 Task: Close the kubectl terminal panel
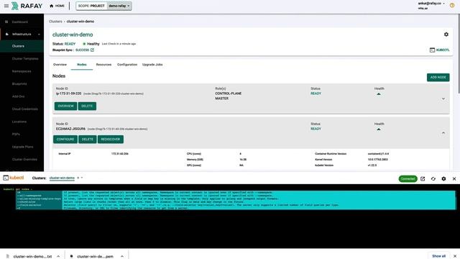tap(454, 178)
